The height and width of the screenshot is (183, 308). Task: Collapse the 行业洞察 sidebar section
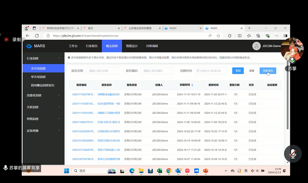click(59, 58)
